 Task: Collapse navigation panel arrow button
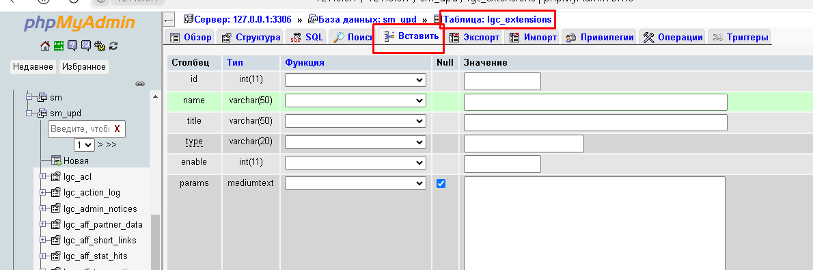point(169,21)
